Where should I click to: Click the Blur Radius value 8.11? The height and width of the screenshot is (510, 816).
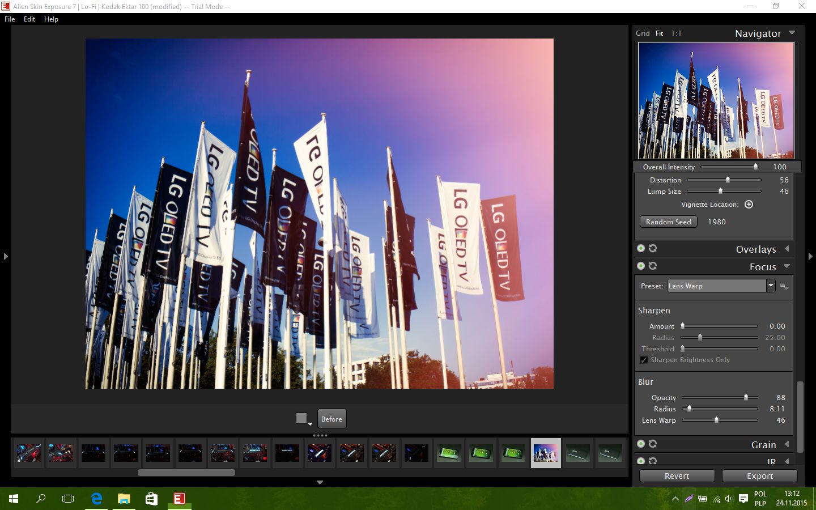coord(777,409)
